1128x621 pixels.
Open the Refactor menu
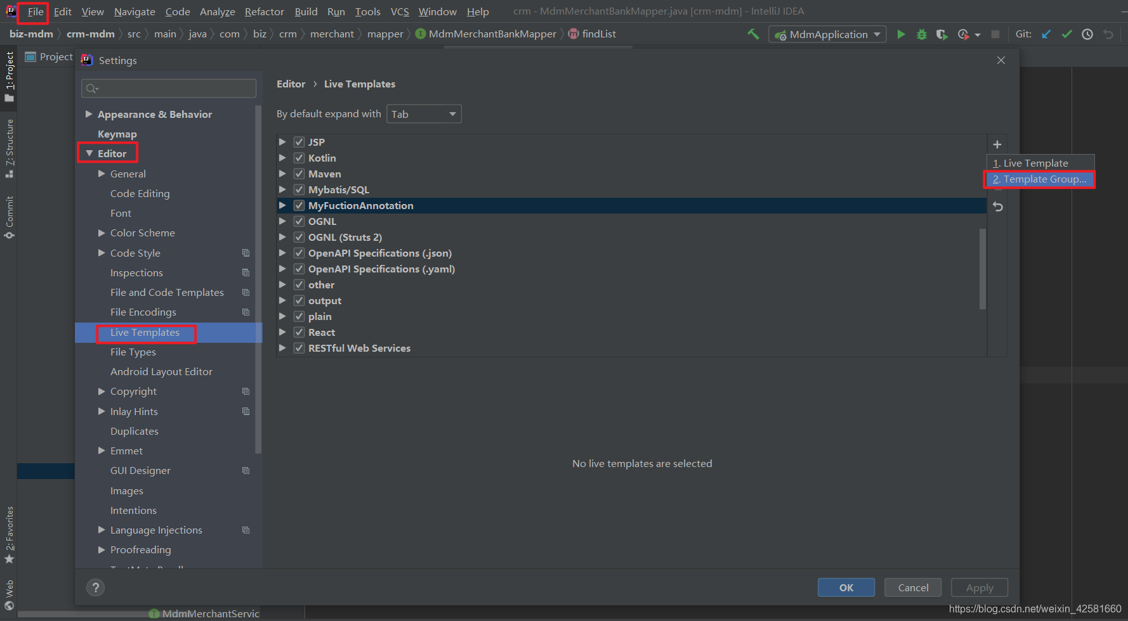point(264,11)
